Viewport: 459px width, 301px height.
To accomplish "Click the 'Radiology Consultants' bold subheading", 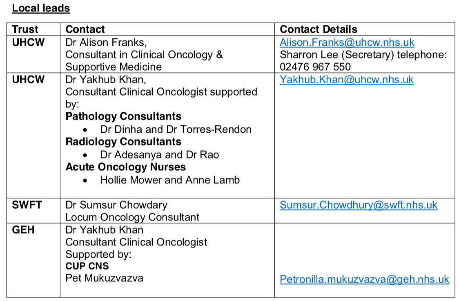I will point(123,142).
